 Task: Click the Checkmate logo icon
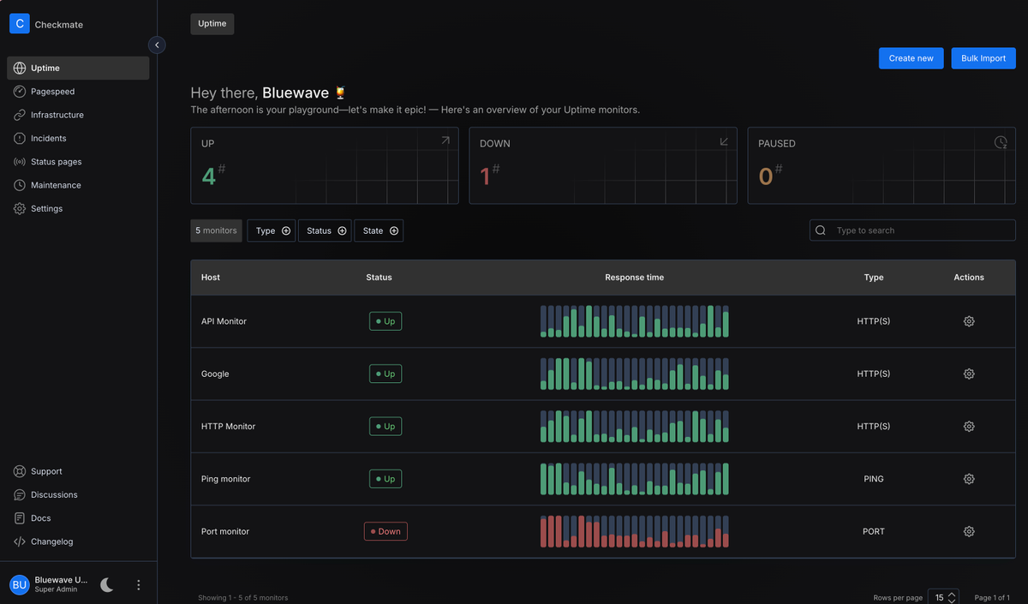(20, 24)
